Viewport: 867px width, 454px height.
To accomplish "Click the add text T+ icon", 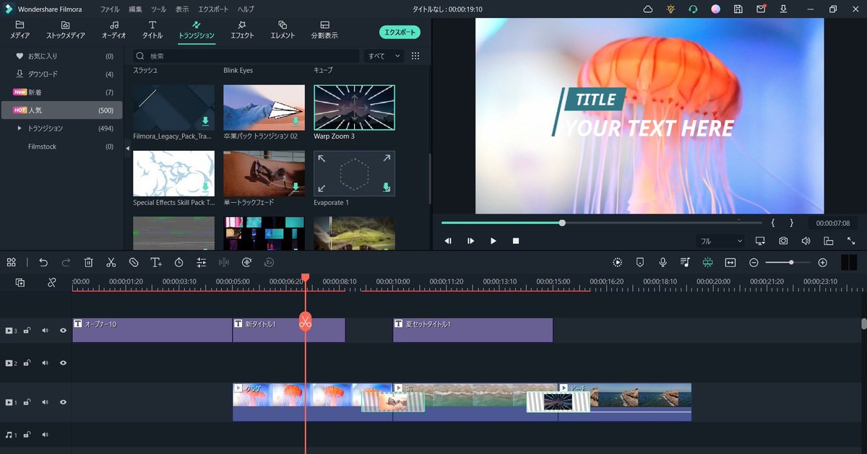I will (x=156, y=263).
